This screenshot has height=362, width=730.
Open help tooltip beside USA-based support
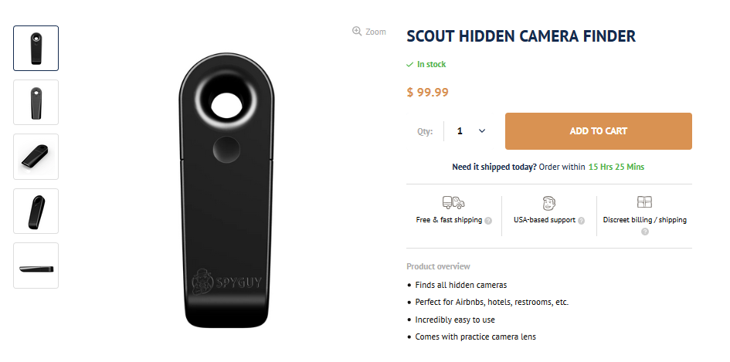[581, 221]
